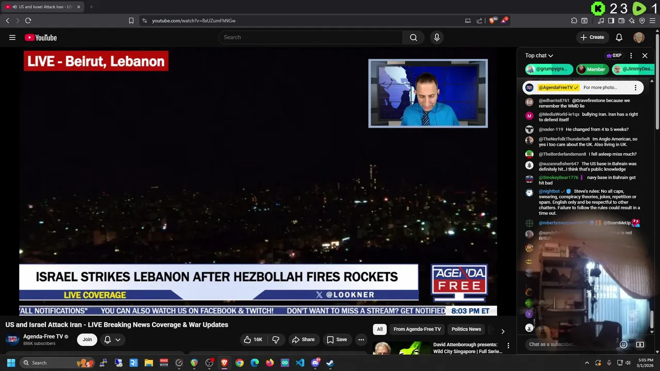
Task: Open more video actions ellipsis
Action: coord(361,340)
